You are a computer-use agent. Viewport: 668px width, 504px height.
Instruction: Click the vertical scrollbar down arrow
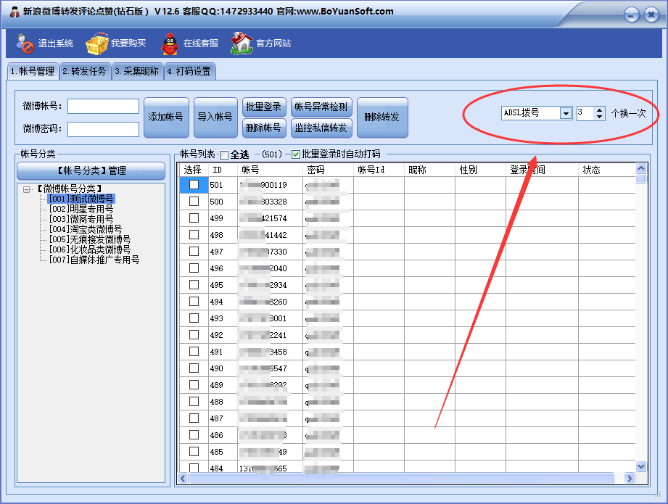click(640, 466)
